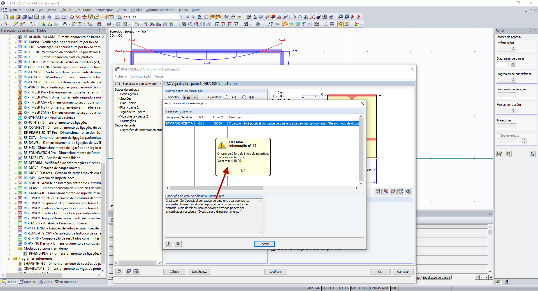Image resolution: width=538 pixels, height=291 pixels.
Task: Click the view in Y direction icon
Action: (x=223, y=24)
